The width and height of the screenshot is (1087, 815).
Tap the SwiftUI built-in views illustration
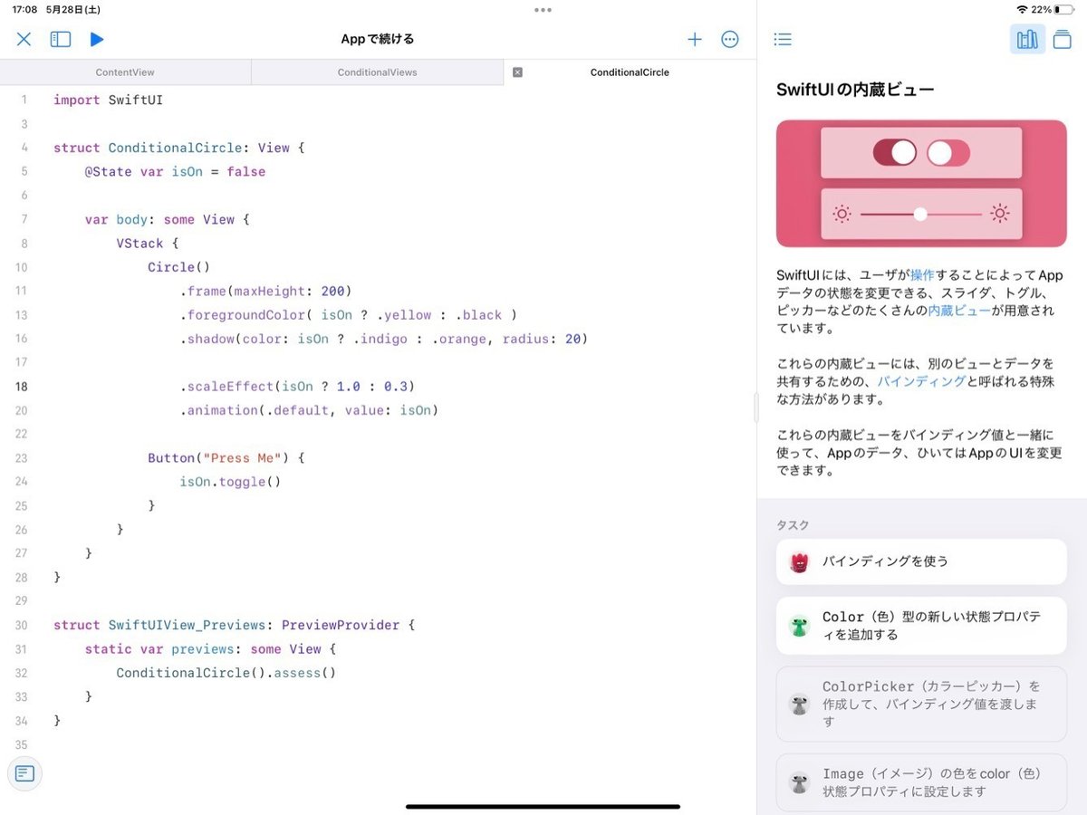(x=921, y=184)
